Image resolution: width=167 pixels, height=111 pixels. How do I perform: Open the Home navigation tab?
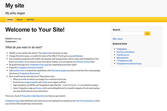tap(10, 20)
